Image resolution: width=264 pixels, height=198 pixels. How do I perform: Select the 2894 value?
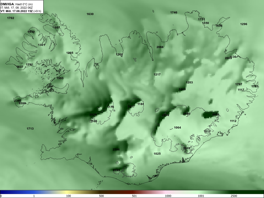(166, 115)
